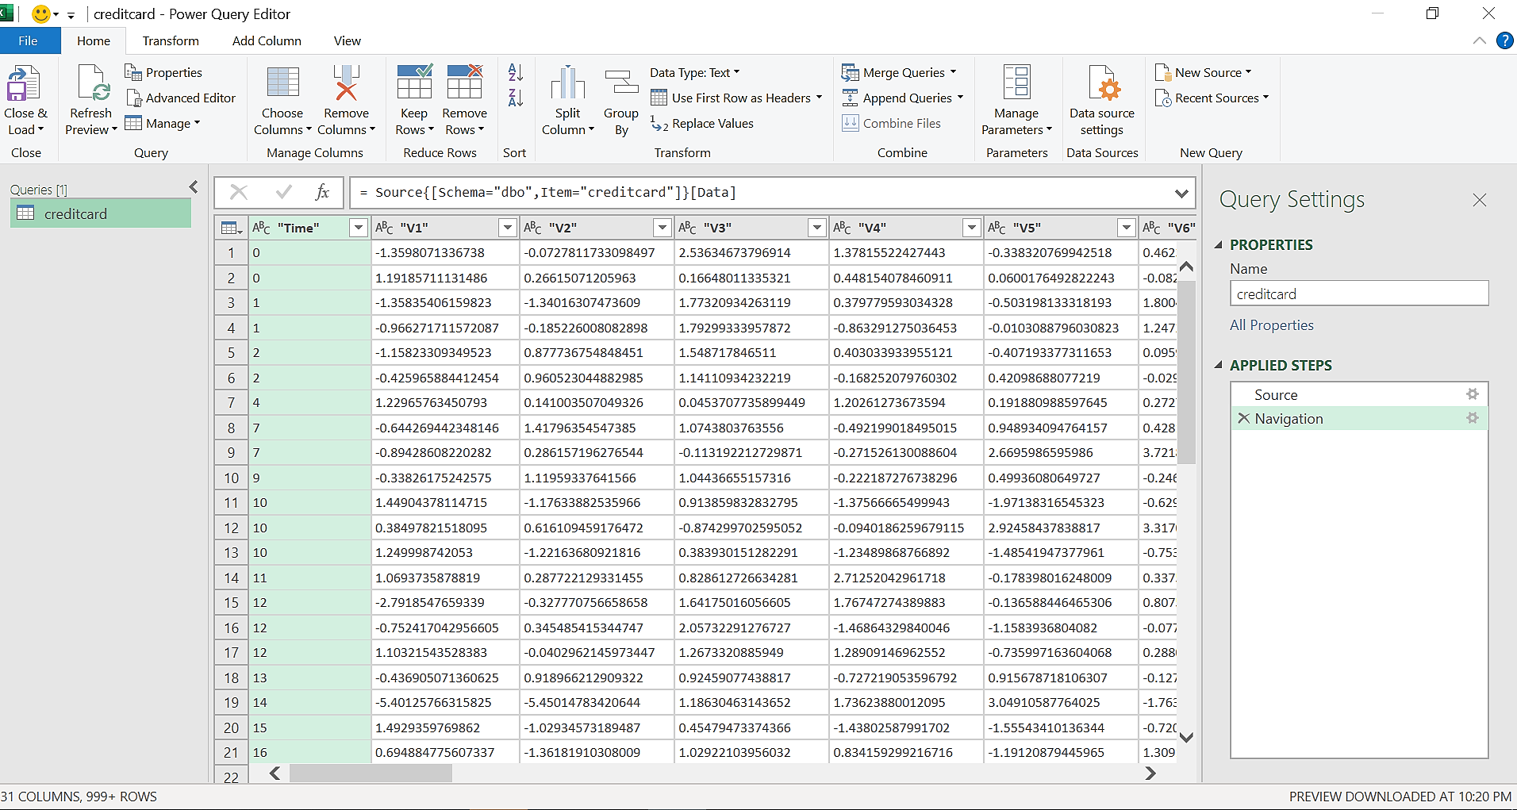Open Source step settings gear
The image size is (1517, 810).
click(x=1473, y=394)
